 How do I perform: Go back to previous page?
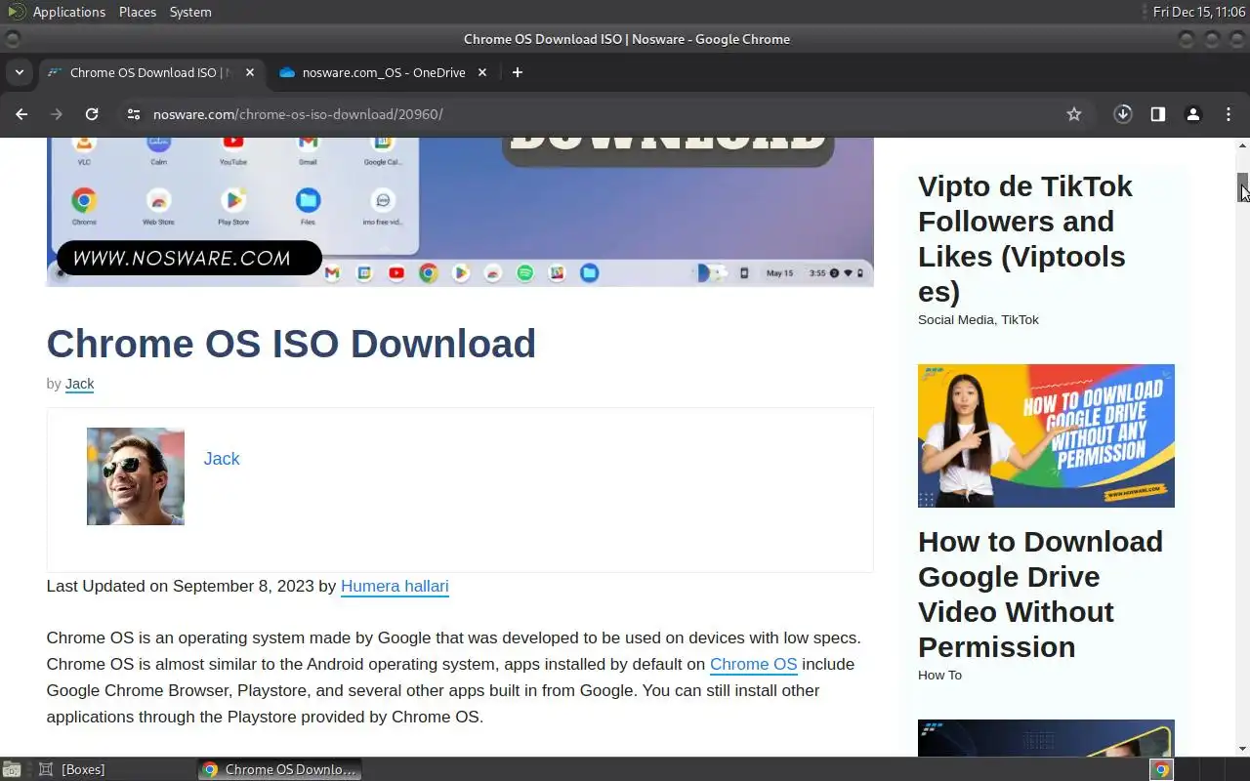click(x=21, y=114)
